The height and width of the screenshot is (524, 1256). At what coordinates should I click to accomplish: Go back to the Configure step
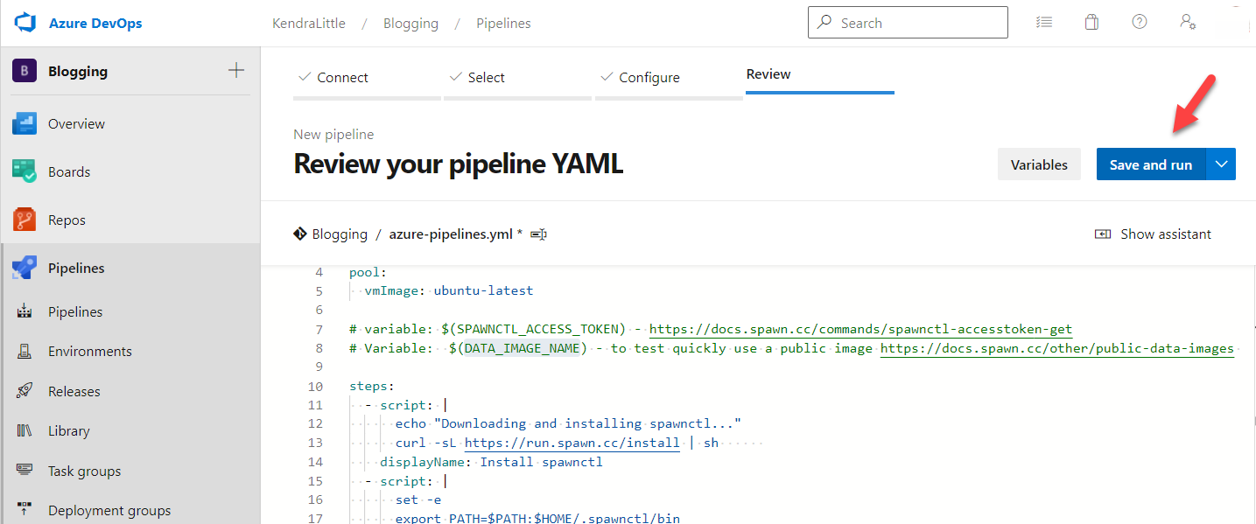pos(649,77)
